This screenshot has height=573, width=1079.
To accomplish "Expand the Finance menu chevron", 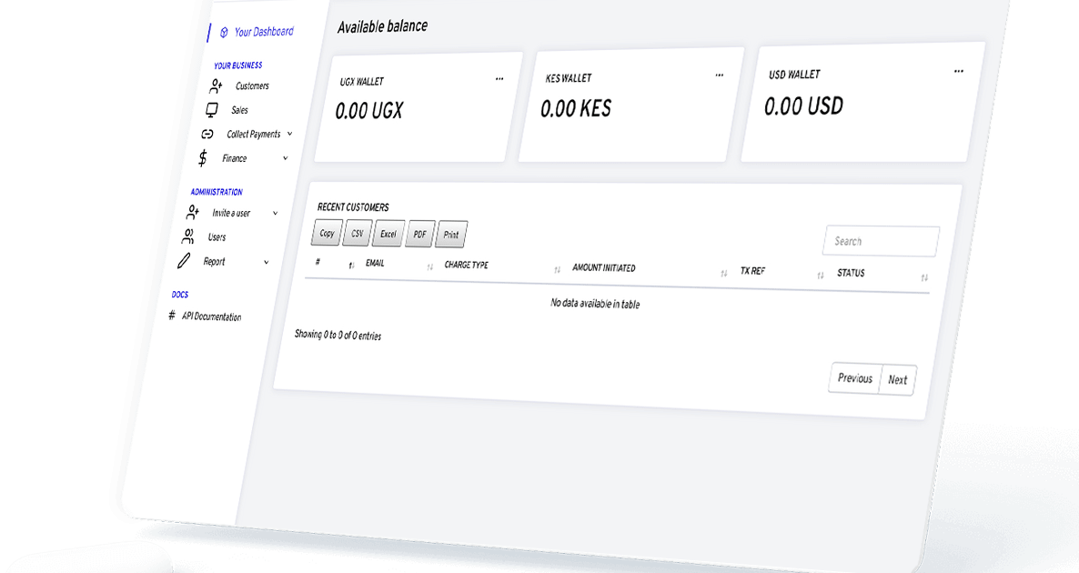I will click(x=285, y=158).
